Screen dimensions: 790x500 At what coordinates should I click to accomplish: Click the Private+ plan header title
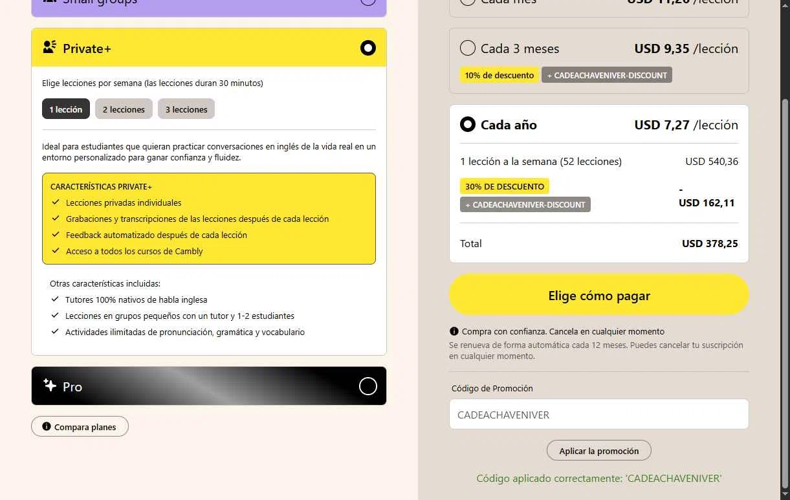(87, 49)
